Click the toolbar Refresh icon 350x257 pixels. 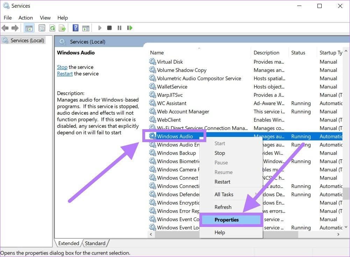click(x=52, y=28)
